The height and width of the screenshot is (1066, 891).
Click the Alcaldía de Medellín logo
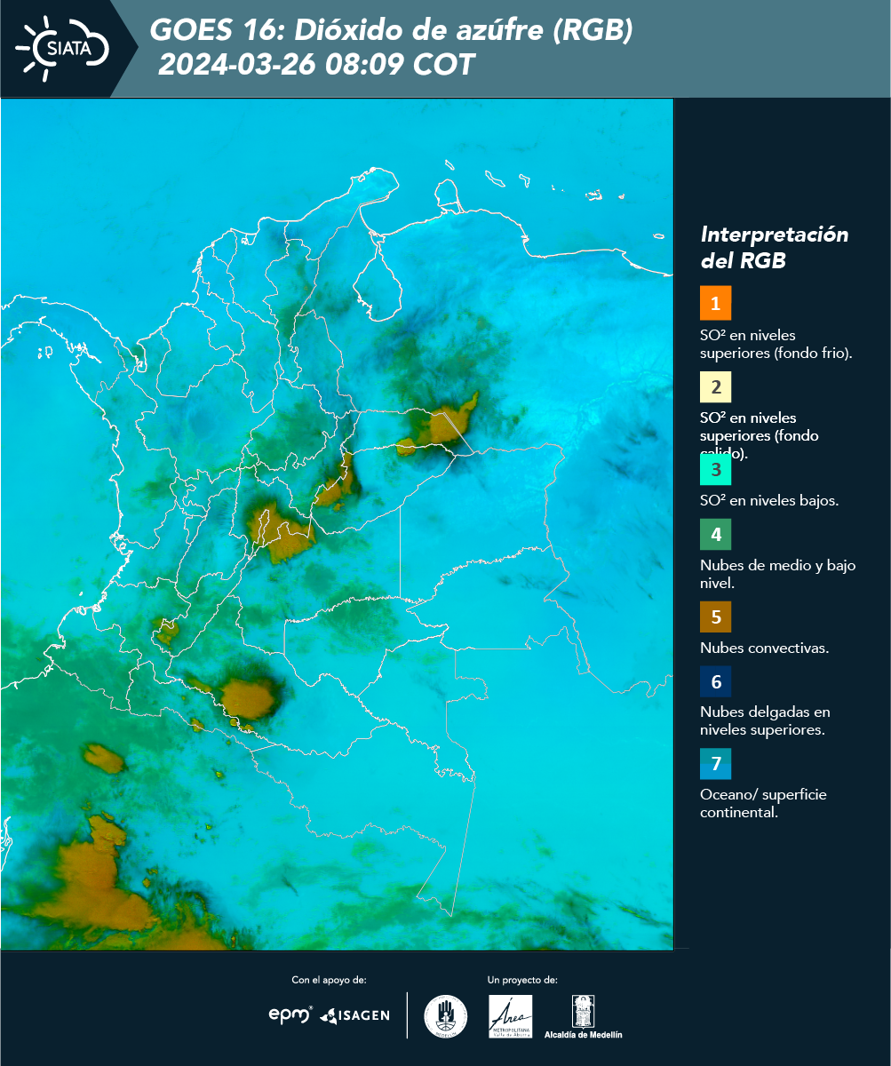coord(583,1016)
